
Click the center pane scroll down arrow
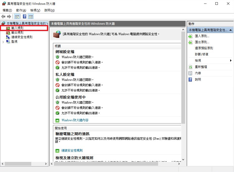183,160
